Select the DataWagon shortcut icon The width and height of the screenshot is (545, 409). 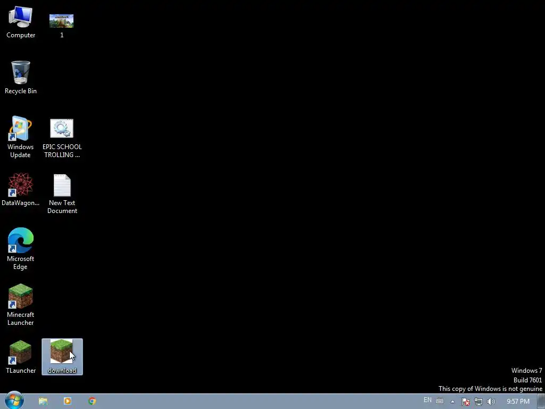tap(21, 190)
